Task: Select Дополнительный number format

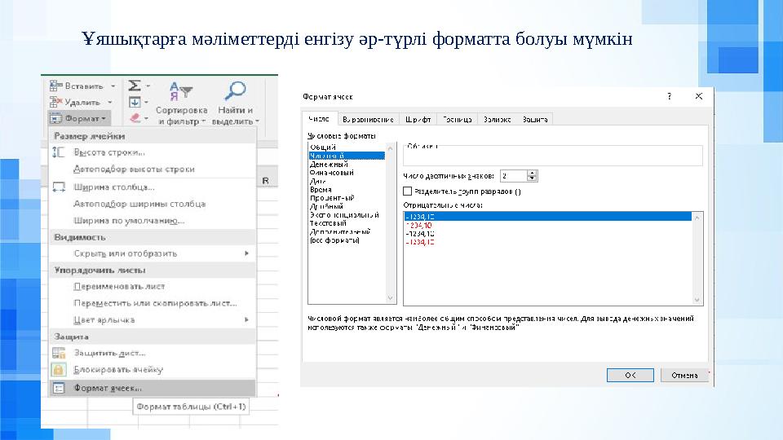Action: coord(347,231)
